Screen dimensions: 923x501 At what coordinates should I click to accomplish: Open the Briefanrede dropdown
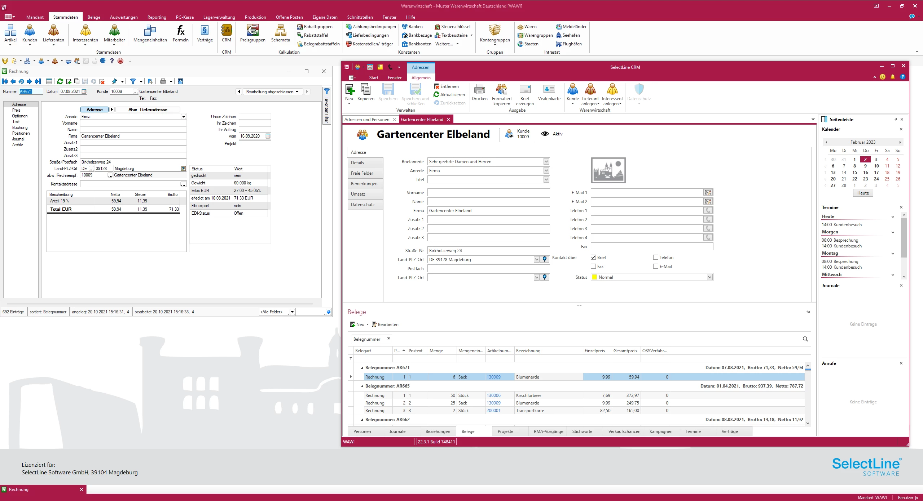click(546, 161)
